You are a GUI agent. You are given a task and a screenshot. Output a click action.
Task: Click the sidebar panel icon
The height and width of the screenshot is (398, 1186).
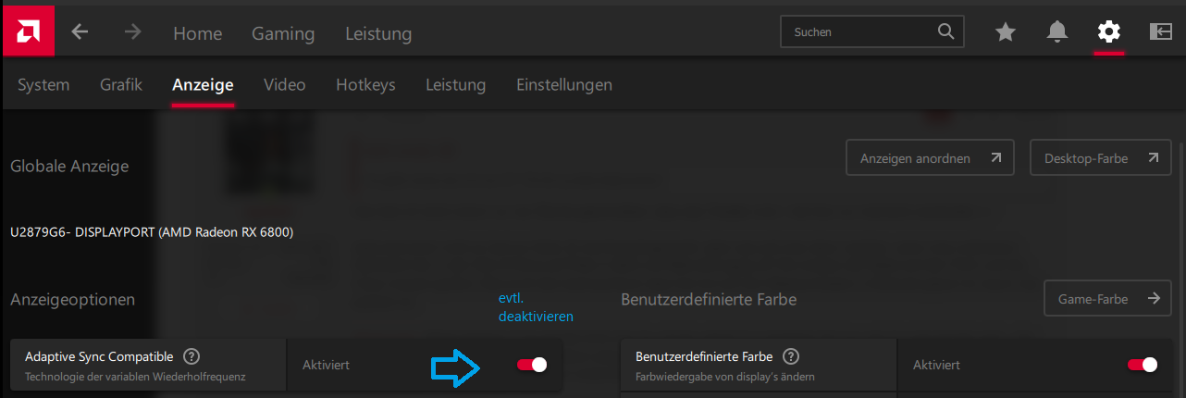1160,32
